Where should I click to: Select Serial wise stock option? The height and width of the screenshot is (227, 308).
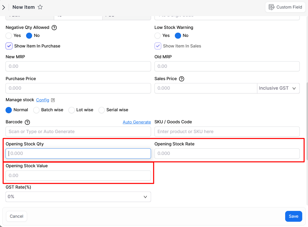102,110
